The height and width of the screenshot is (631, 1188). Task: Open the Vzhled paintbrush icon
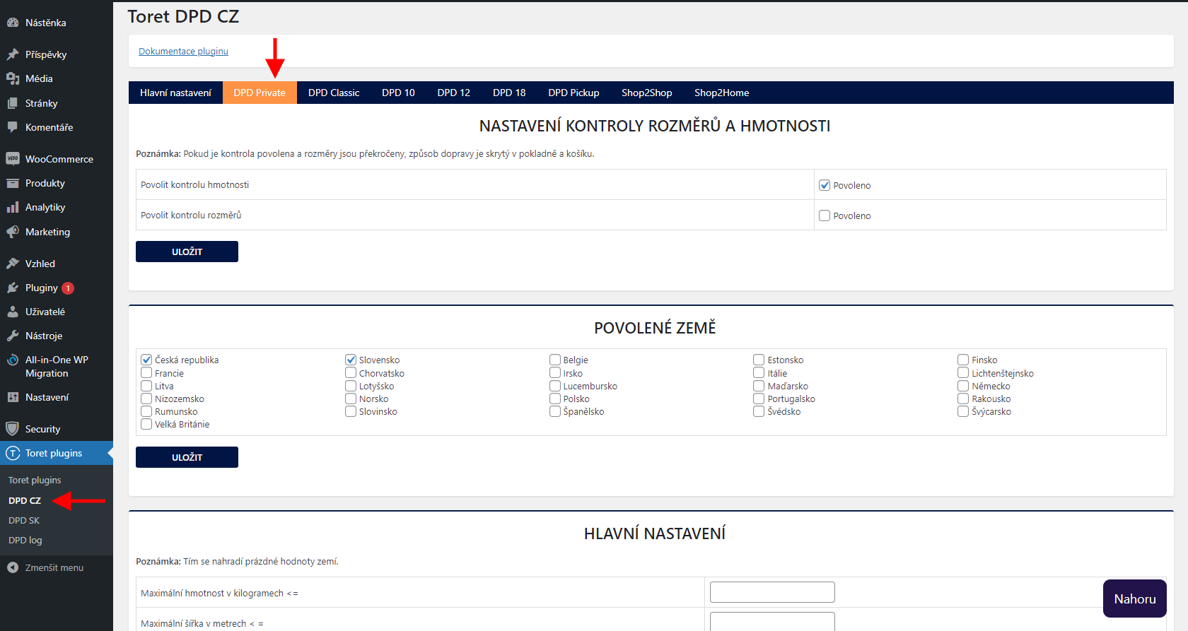(13, 264)
